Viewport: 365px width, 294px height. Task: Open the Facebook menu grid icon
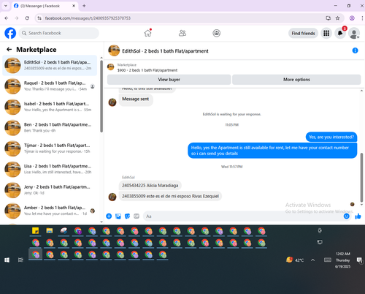(326, 33)
